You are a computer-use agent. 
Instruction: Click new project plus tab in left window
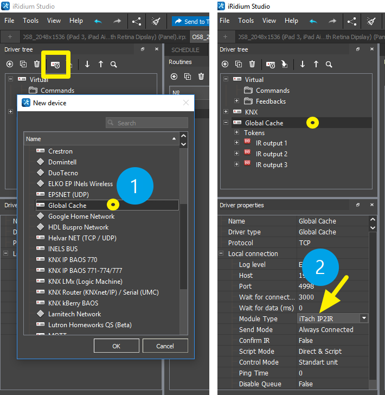pyautogui.click(x=10, y=37)
